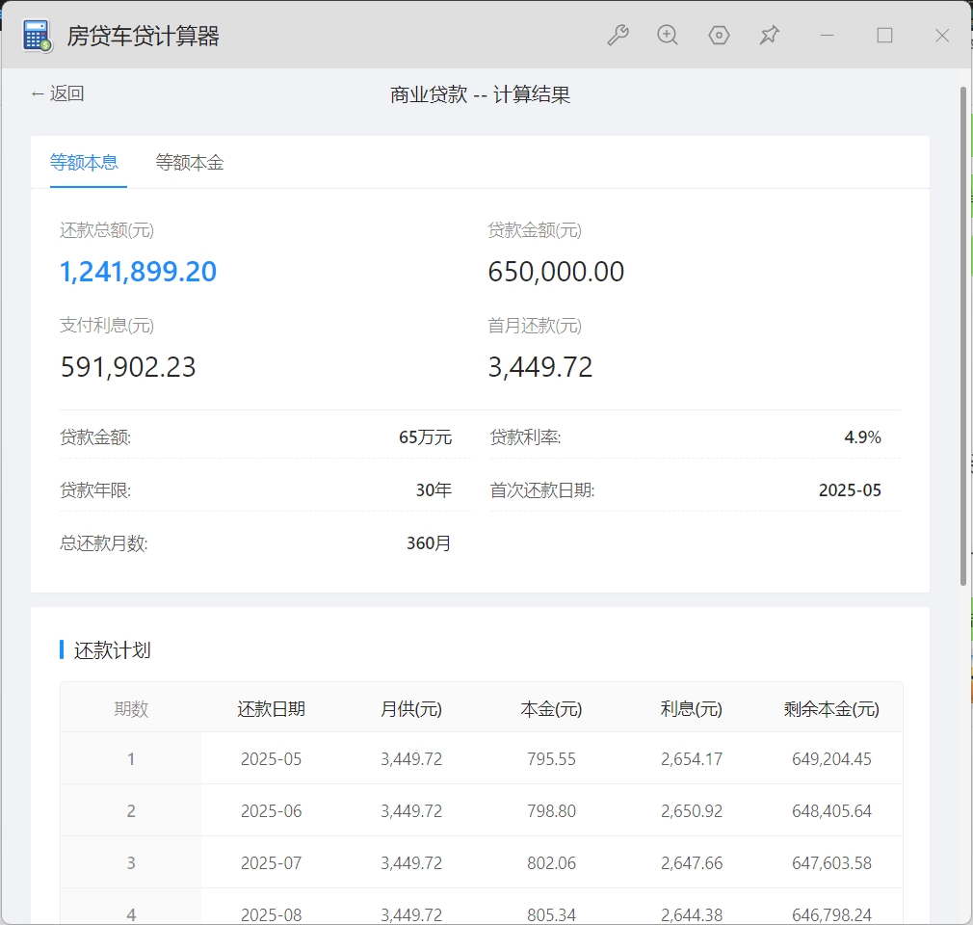973x925 pixels.
Task: Close the calculator window
Action: (x=942, y=36)
